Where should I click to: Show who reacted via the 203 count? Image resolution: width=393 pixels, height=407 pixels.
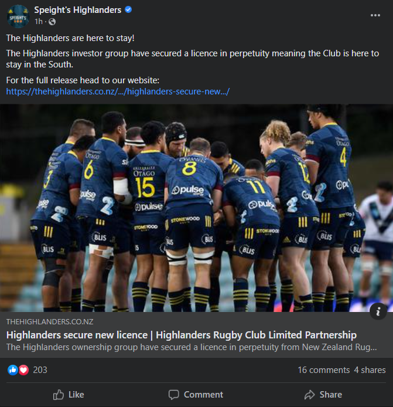40,370
